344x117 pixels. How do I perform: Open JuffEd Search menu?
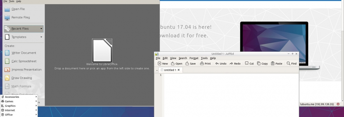pos(183,58)
